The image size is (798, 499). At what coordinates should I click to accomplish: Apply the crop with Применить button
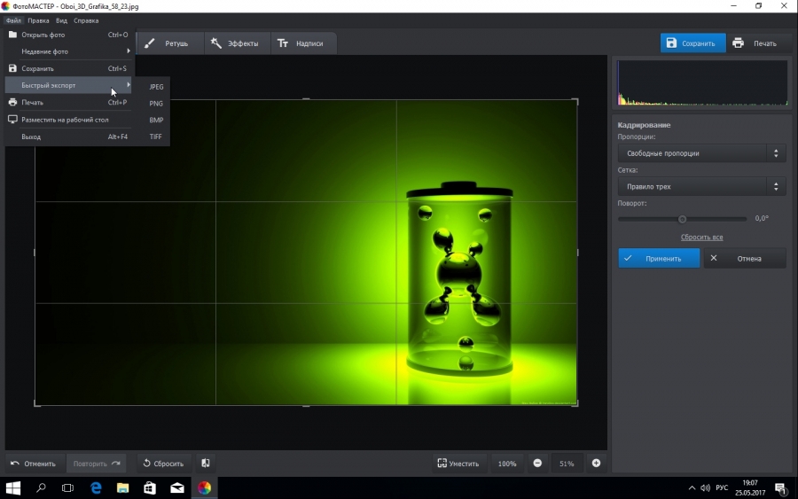pyautogui.click(x=659, y=258)
